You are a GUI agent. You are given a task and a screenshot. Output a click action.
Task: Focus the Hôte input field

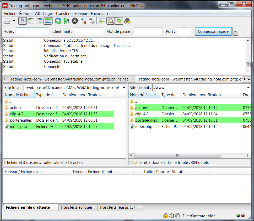pos(33,31)
